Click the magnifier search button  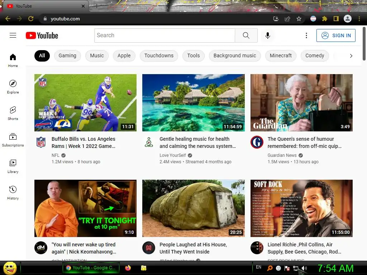(246, 35)
